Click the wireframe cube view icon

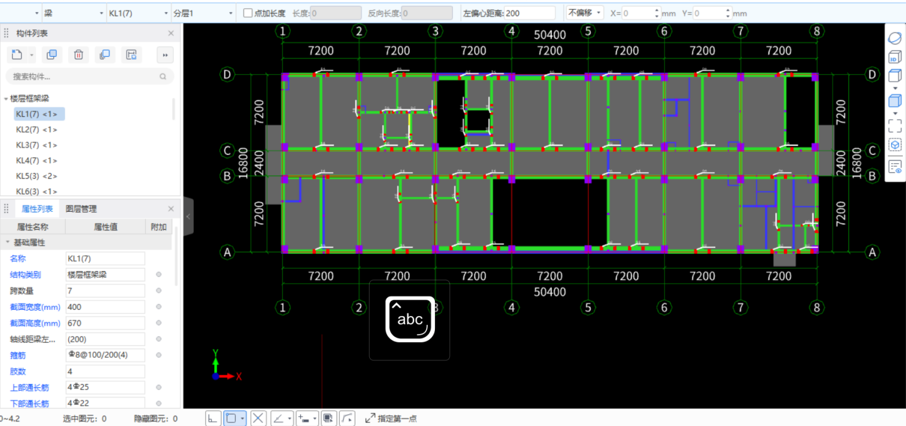[895, 76]
